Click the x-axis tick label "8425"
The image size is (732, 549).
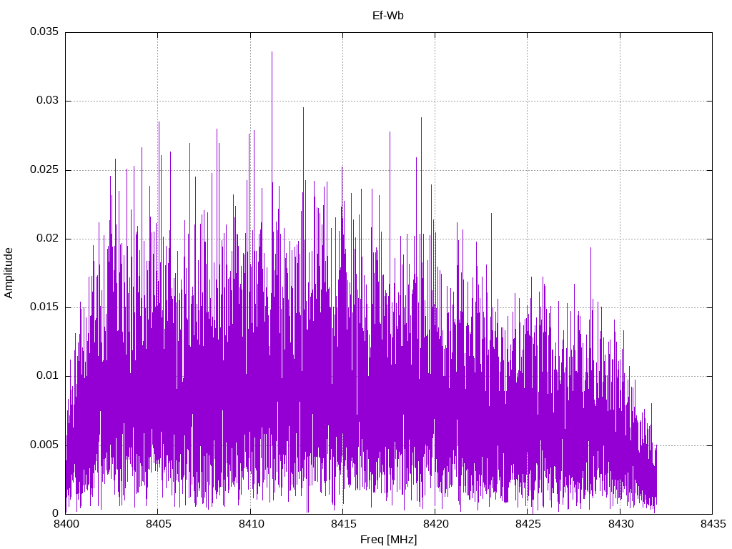tap(528, 524)
